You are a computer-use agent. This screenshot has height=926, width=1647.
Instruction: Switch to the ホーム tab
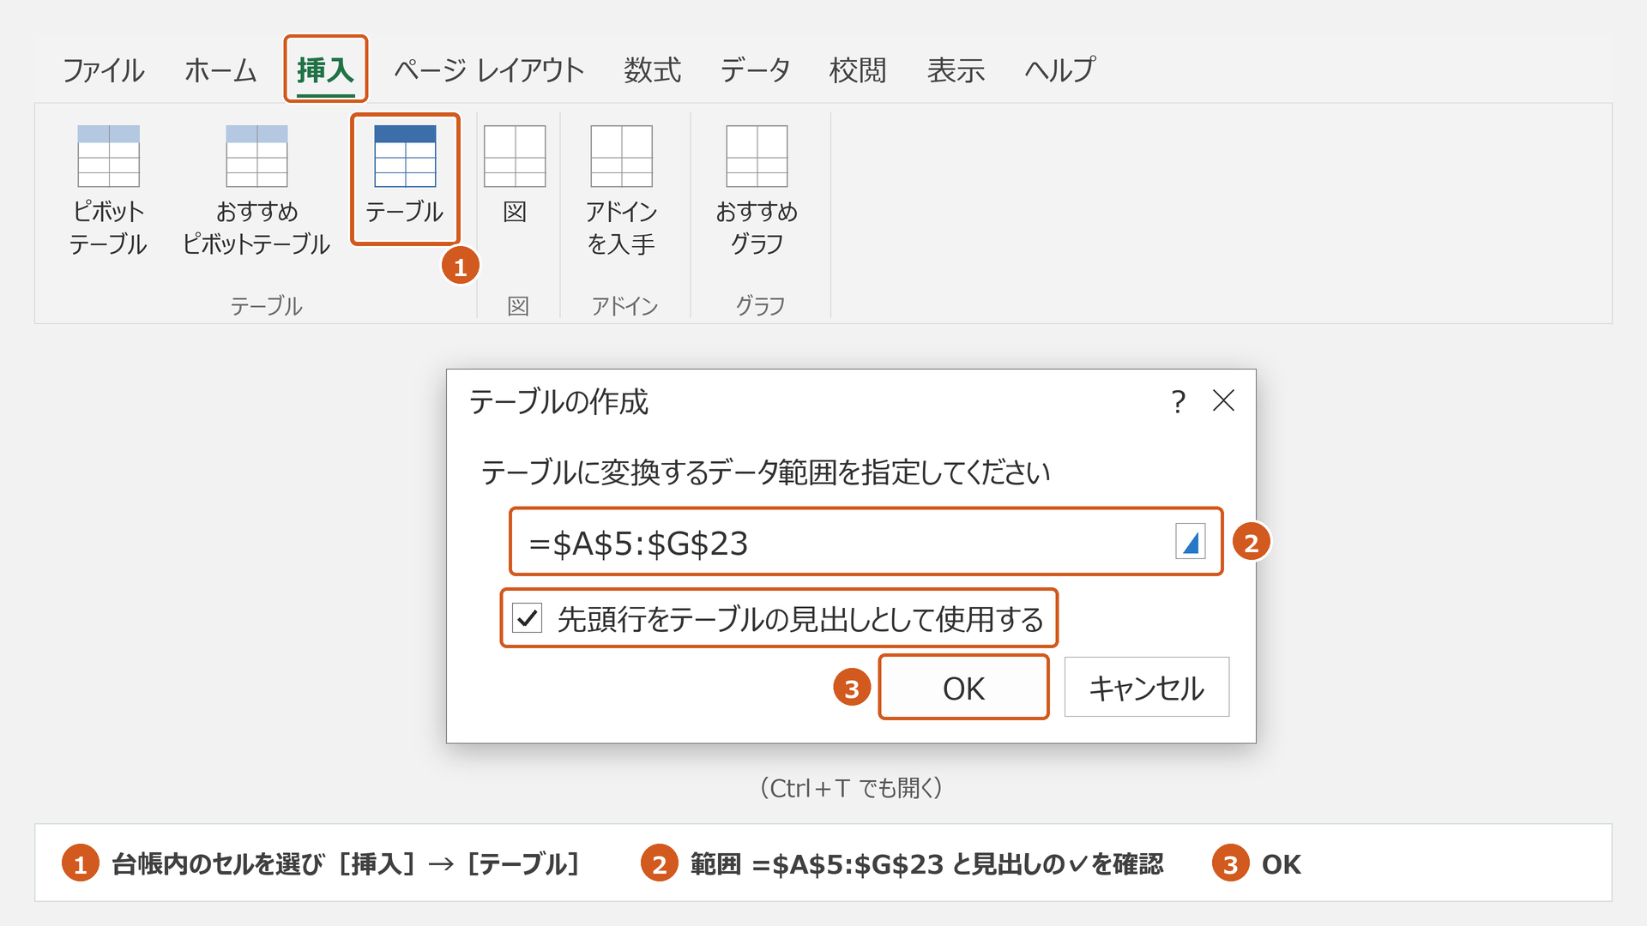point(220,70)
